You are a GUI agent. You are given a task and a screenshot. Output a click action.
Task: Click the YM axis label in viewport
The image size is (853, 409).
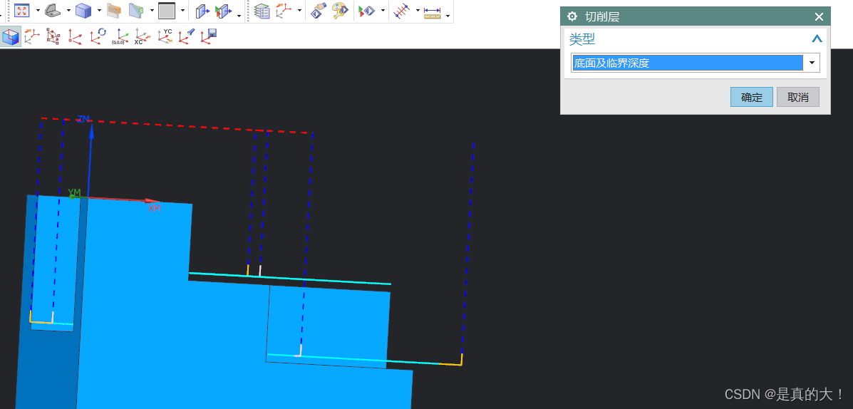click(74, 192)
